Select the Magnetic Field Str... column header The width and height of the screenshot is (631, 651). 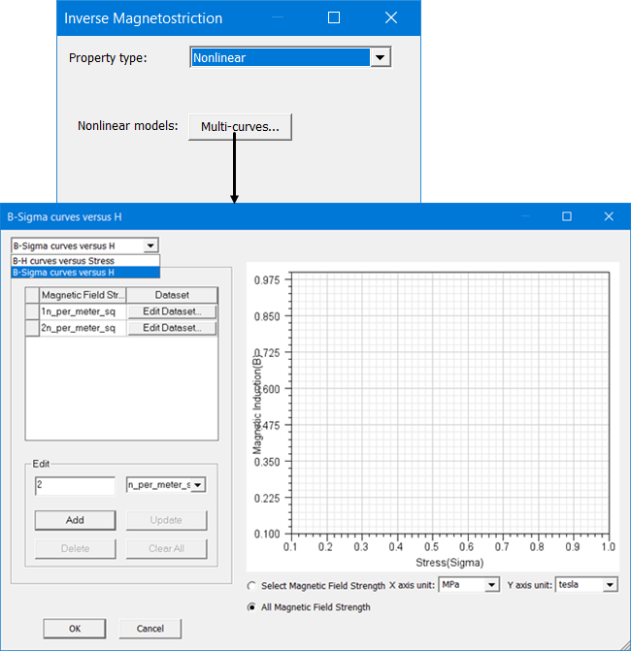coord(83,295)
